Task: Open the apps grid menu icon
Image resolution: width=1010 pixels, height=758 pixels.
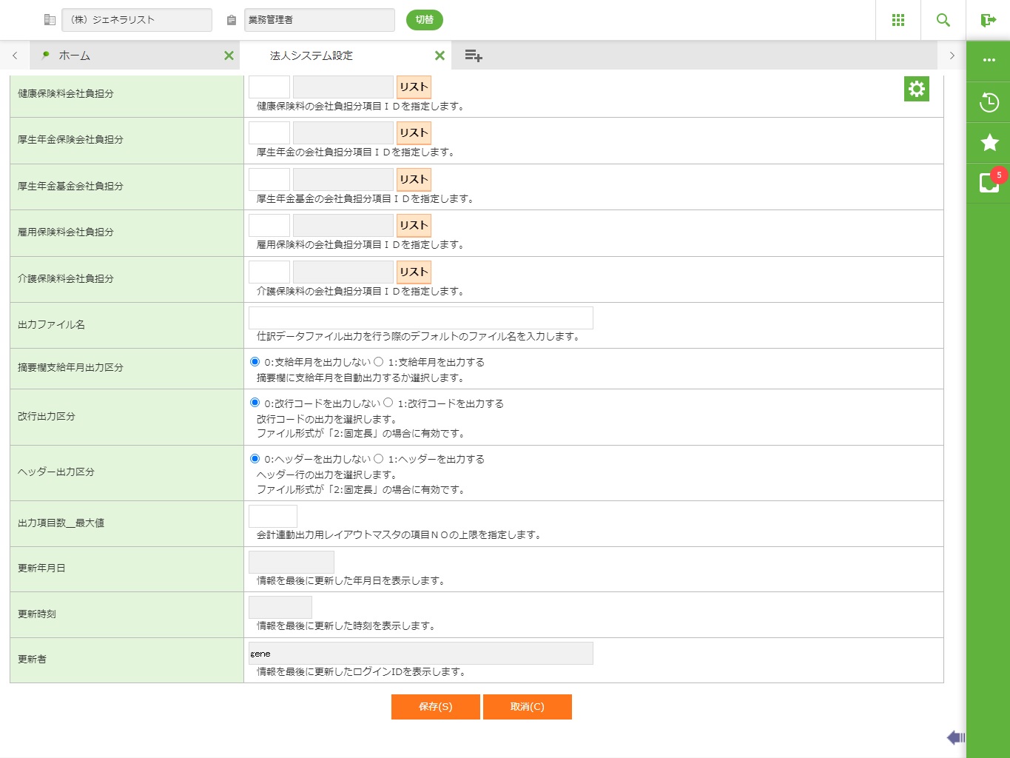Action: tap(898, 20)
